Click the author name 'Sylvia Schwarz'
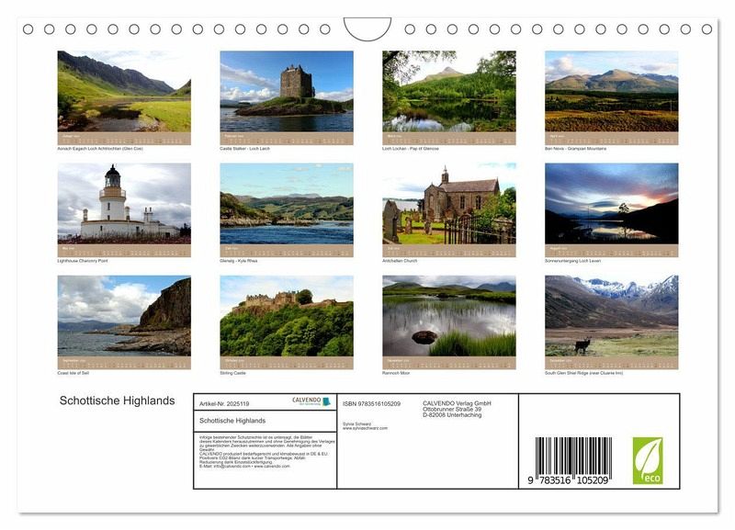 coord(356,424)
